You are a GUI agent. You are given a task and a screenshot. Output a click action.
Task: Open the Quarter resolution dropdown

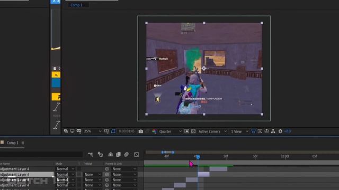pyautogui.click(x=171, y=131)
